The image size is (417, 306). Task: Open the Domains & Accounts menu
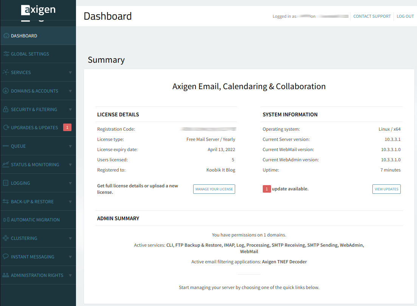click(x=38, y=91)
